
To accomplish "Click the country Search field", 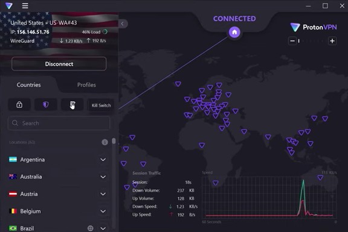I will [x=59, y=123].
